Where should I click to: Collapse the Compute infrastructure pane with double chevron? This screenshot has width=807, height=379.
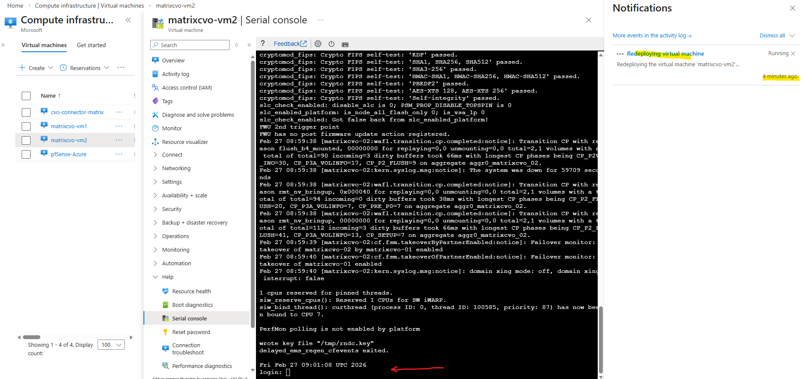point(128,20)
